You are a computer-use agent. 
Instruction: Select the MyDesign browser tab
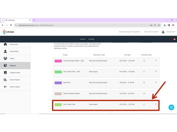(18, 20)
